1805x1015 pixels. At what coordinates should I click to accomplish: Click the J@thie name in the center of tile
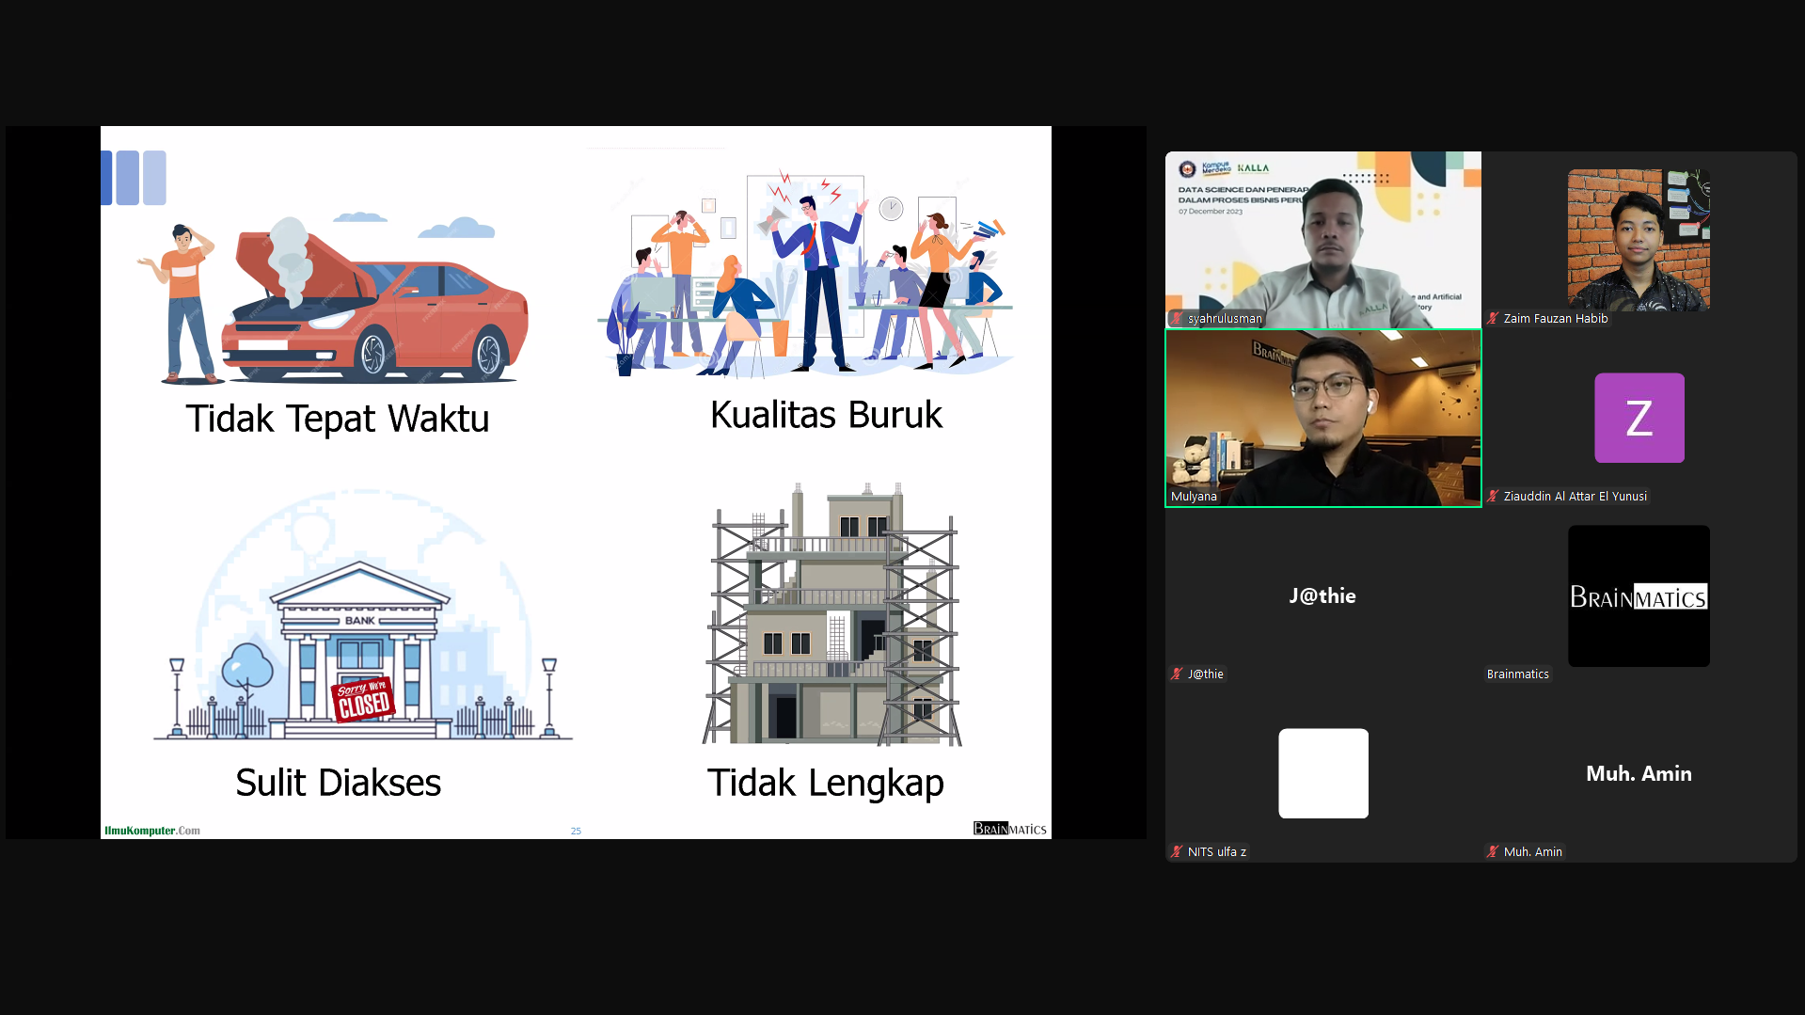click(x=1322, y=596)
